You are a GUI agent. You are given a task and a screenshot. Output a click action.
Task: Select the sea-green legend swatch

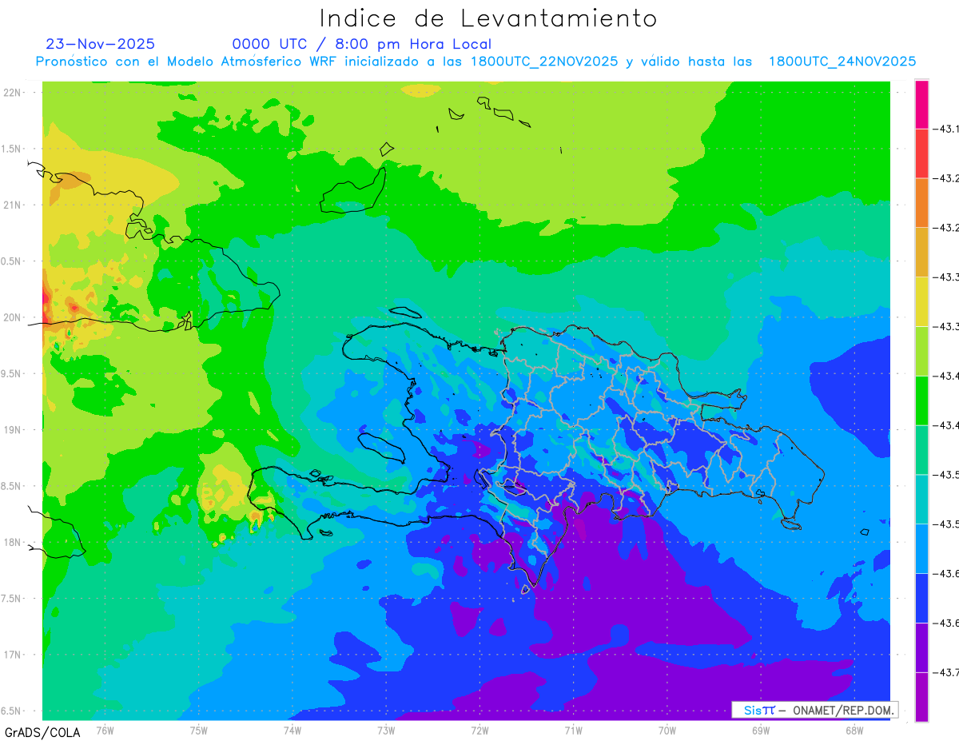921,450
